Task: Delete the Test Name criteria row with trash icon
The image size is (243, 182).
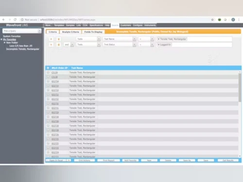Action: point(59,39)
